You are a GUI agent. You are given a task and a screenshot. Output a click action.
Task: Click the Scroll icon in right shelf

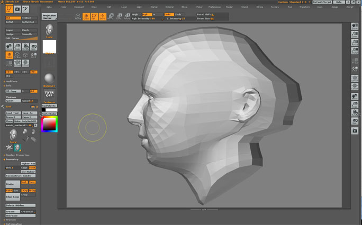[355, 26]
